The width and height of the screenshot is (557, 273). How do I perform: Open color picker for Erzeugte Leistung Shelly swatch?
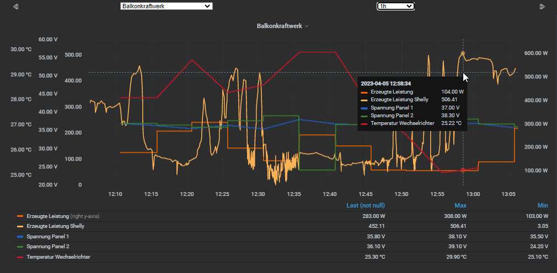coord(20,226)
